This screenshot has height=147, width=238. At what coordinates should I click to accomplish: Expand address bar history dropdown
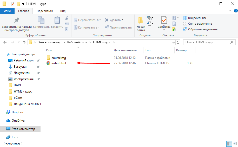[x=174, y=43]
